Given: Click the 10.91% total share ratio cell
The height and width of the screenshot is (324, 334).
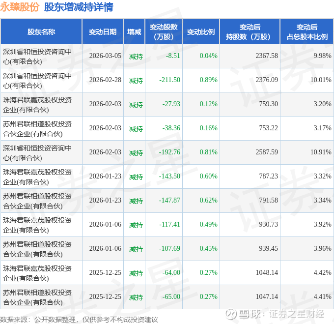Looking at the screenshot, I should coord(321,152).
